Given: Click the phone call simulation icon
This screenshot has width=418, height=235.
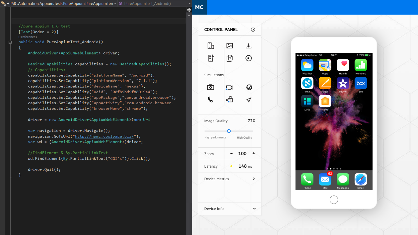Looking at the screenshot, I should click(211, 100).
